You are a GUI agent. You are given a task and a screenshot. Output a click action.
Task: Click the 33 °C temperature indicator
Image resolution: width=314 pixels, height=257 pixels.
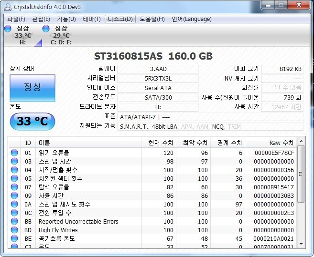(32, 121)
